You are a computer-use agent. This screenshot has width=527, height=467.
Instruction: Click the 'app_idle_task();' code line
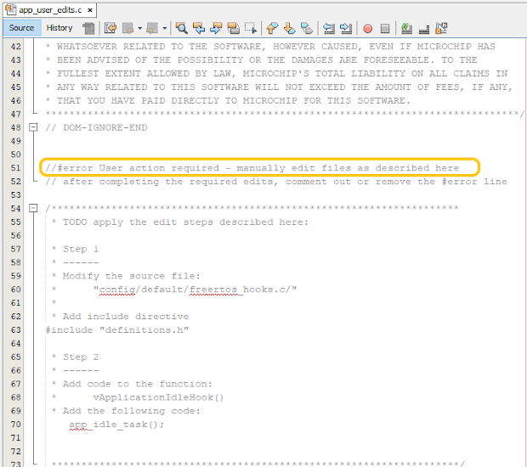pyautogui.click(x=116, y=425)
